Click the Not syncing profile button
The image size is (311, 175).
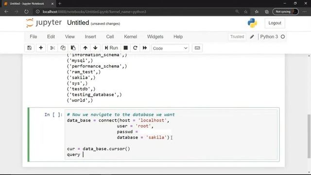point(285,12)
